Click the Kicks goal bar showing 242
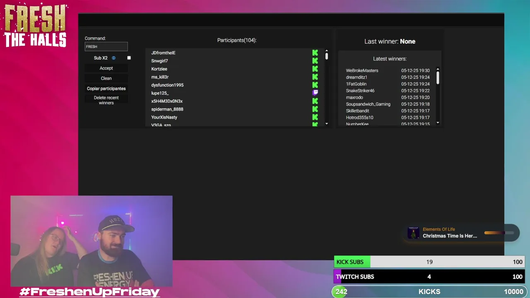The height and width of the screenshot is (298, 530). tap(429, 292)
